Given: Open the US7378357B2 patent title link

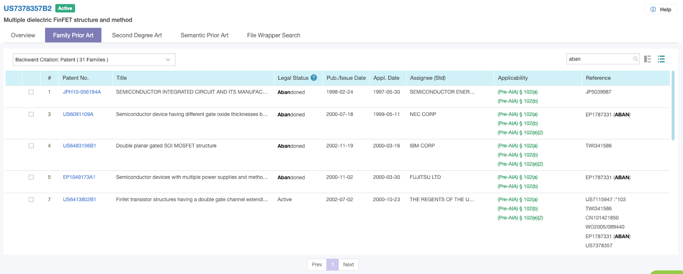Looking at the screenshot, I should point(28,8).
